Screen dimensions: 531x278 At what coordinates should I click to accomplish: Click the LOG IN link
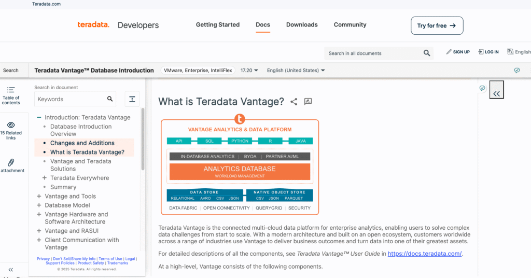coord(492,52)
